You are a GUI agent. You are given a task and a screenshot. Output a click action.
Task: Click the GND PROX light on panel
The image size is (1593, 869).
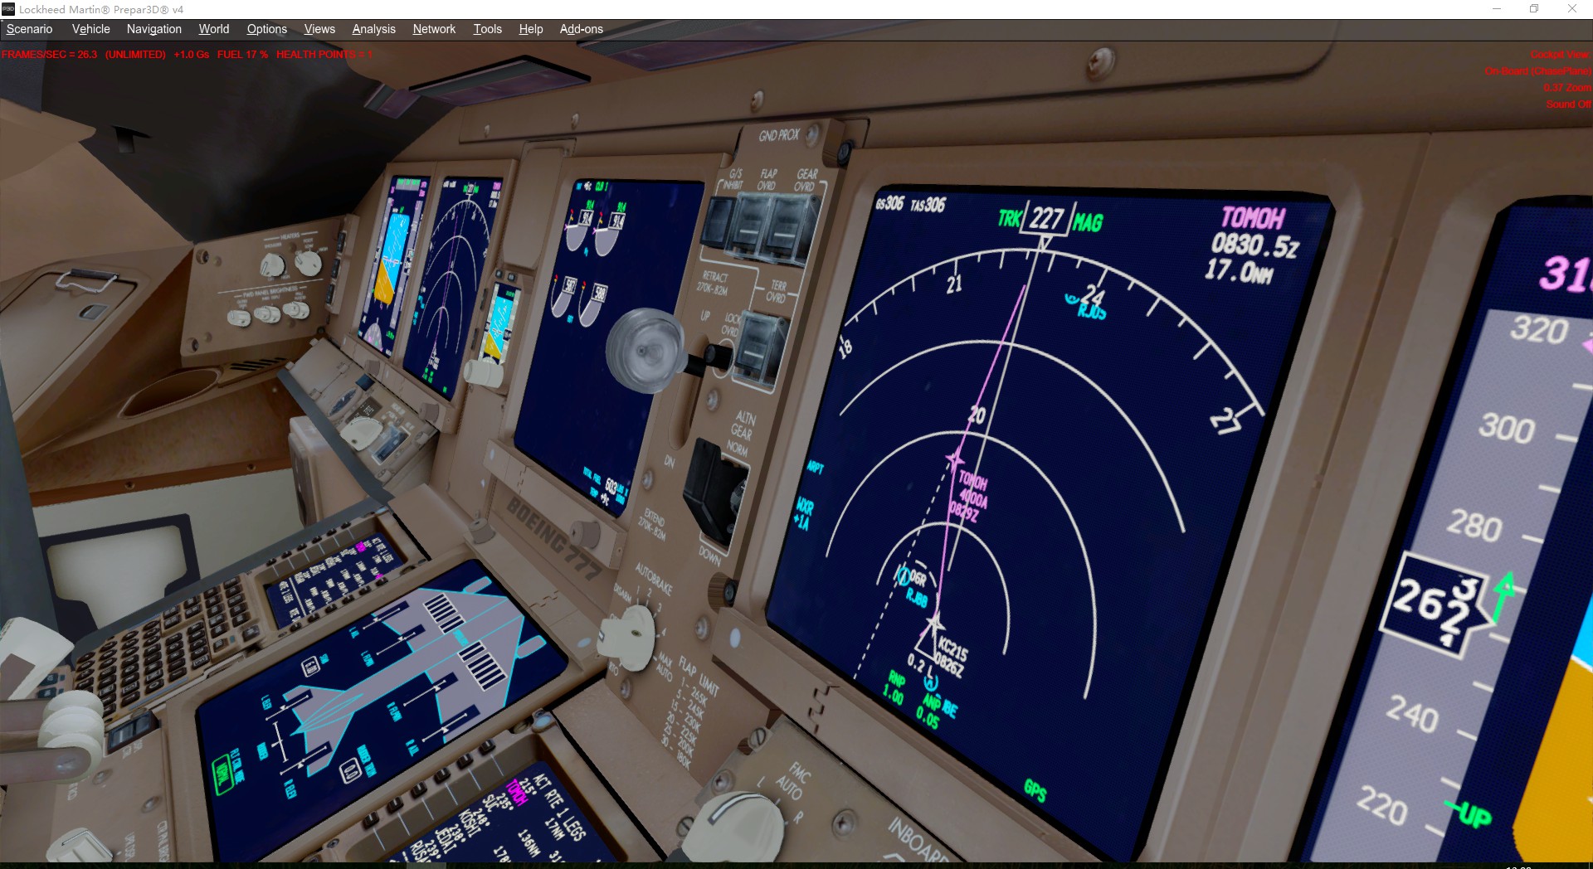813,134
